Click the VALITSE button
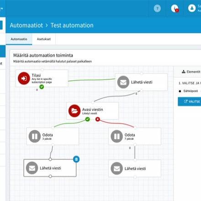This screenshot has height=201, width=201. tap(190, 101)
